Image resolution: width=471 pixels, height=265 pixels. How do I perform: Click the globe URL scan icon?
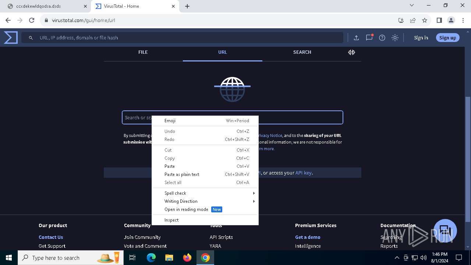coord(232,89)
